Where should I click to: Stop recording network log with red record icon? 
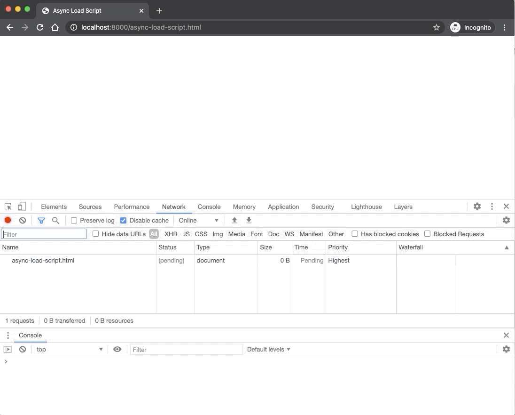pos(8,220)
